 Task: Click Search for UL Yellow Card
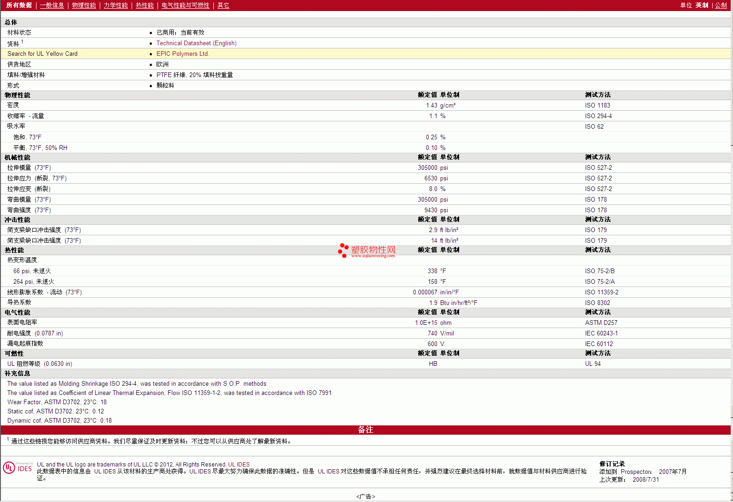(x=42, y=54)
